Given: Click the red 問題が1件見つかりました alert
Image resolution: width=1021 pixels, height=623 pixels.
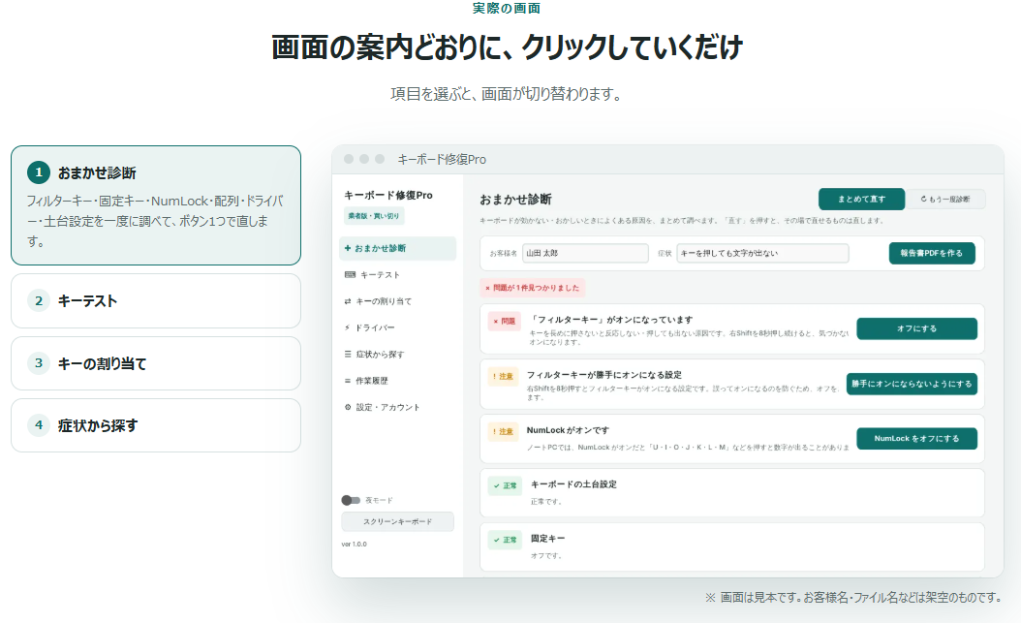Looking at the screenshot, I should point(533,288).
